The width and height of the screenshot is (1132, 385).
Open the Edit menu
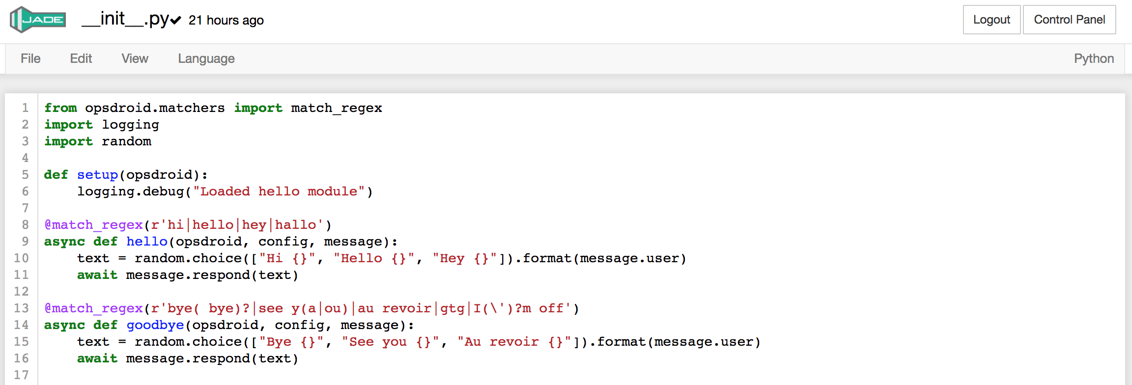[x=81, y=58]
